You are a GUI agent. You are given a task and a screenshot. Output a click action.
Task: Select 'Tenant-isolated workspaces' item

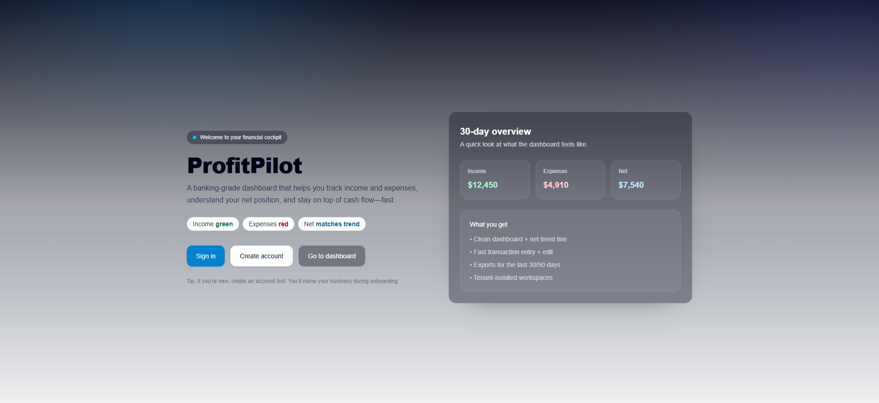[x=511, y=277]
